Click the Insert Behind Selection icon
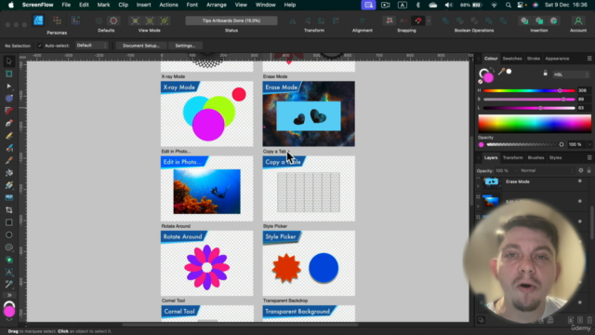595x335 pixels. pyautogui.click(x=524, y=20)
